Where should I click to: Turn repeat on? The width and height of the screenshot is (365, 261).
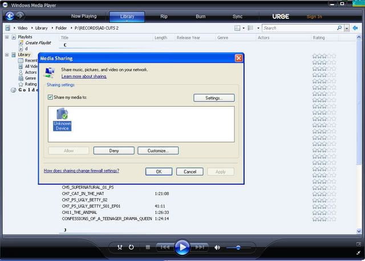tap(131, 247)
